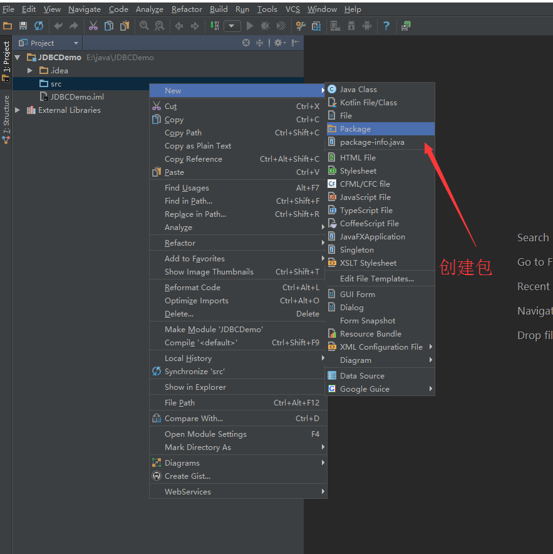Select the Settings (wrench) icon in toolbar

pyautogui.click(x=300, y=26)
